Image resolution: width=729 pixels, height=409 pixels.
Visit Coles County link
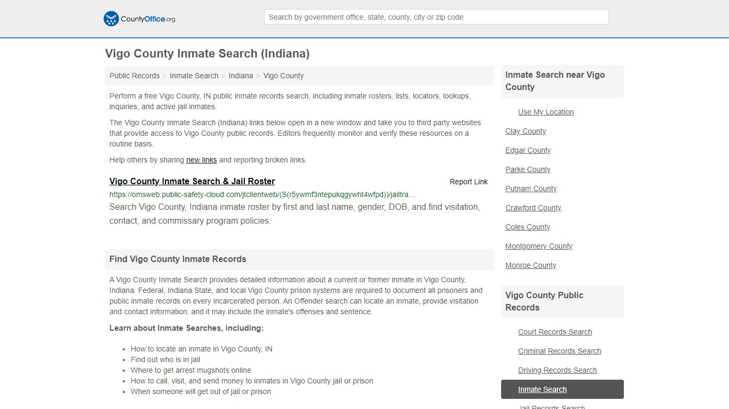528,227
